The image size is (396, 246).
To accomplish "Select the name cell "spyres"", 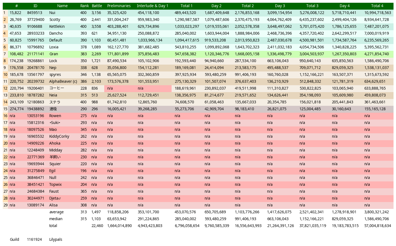I will [55, 74].
